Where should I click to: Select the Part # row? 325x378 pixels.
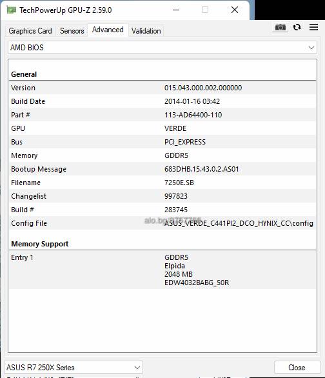(x=162, y=115)
